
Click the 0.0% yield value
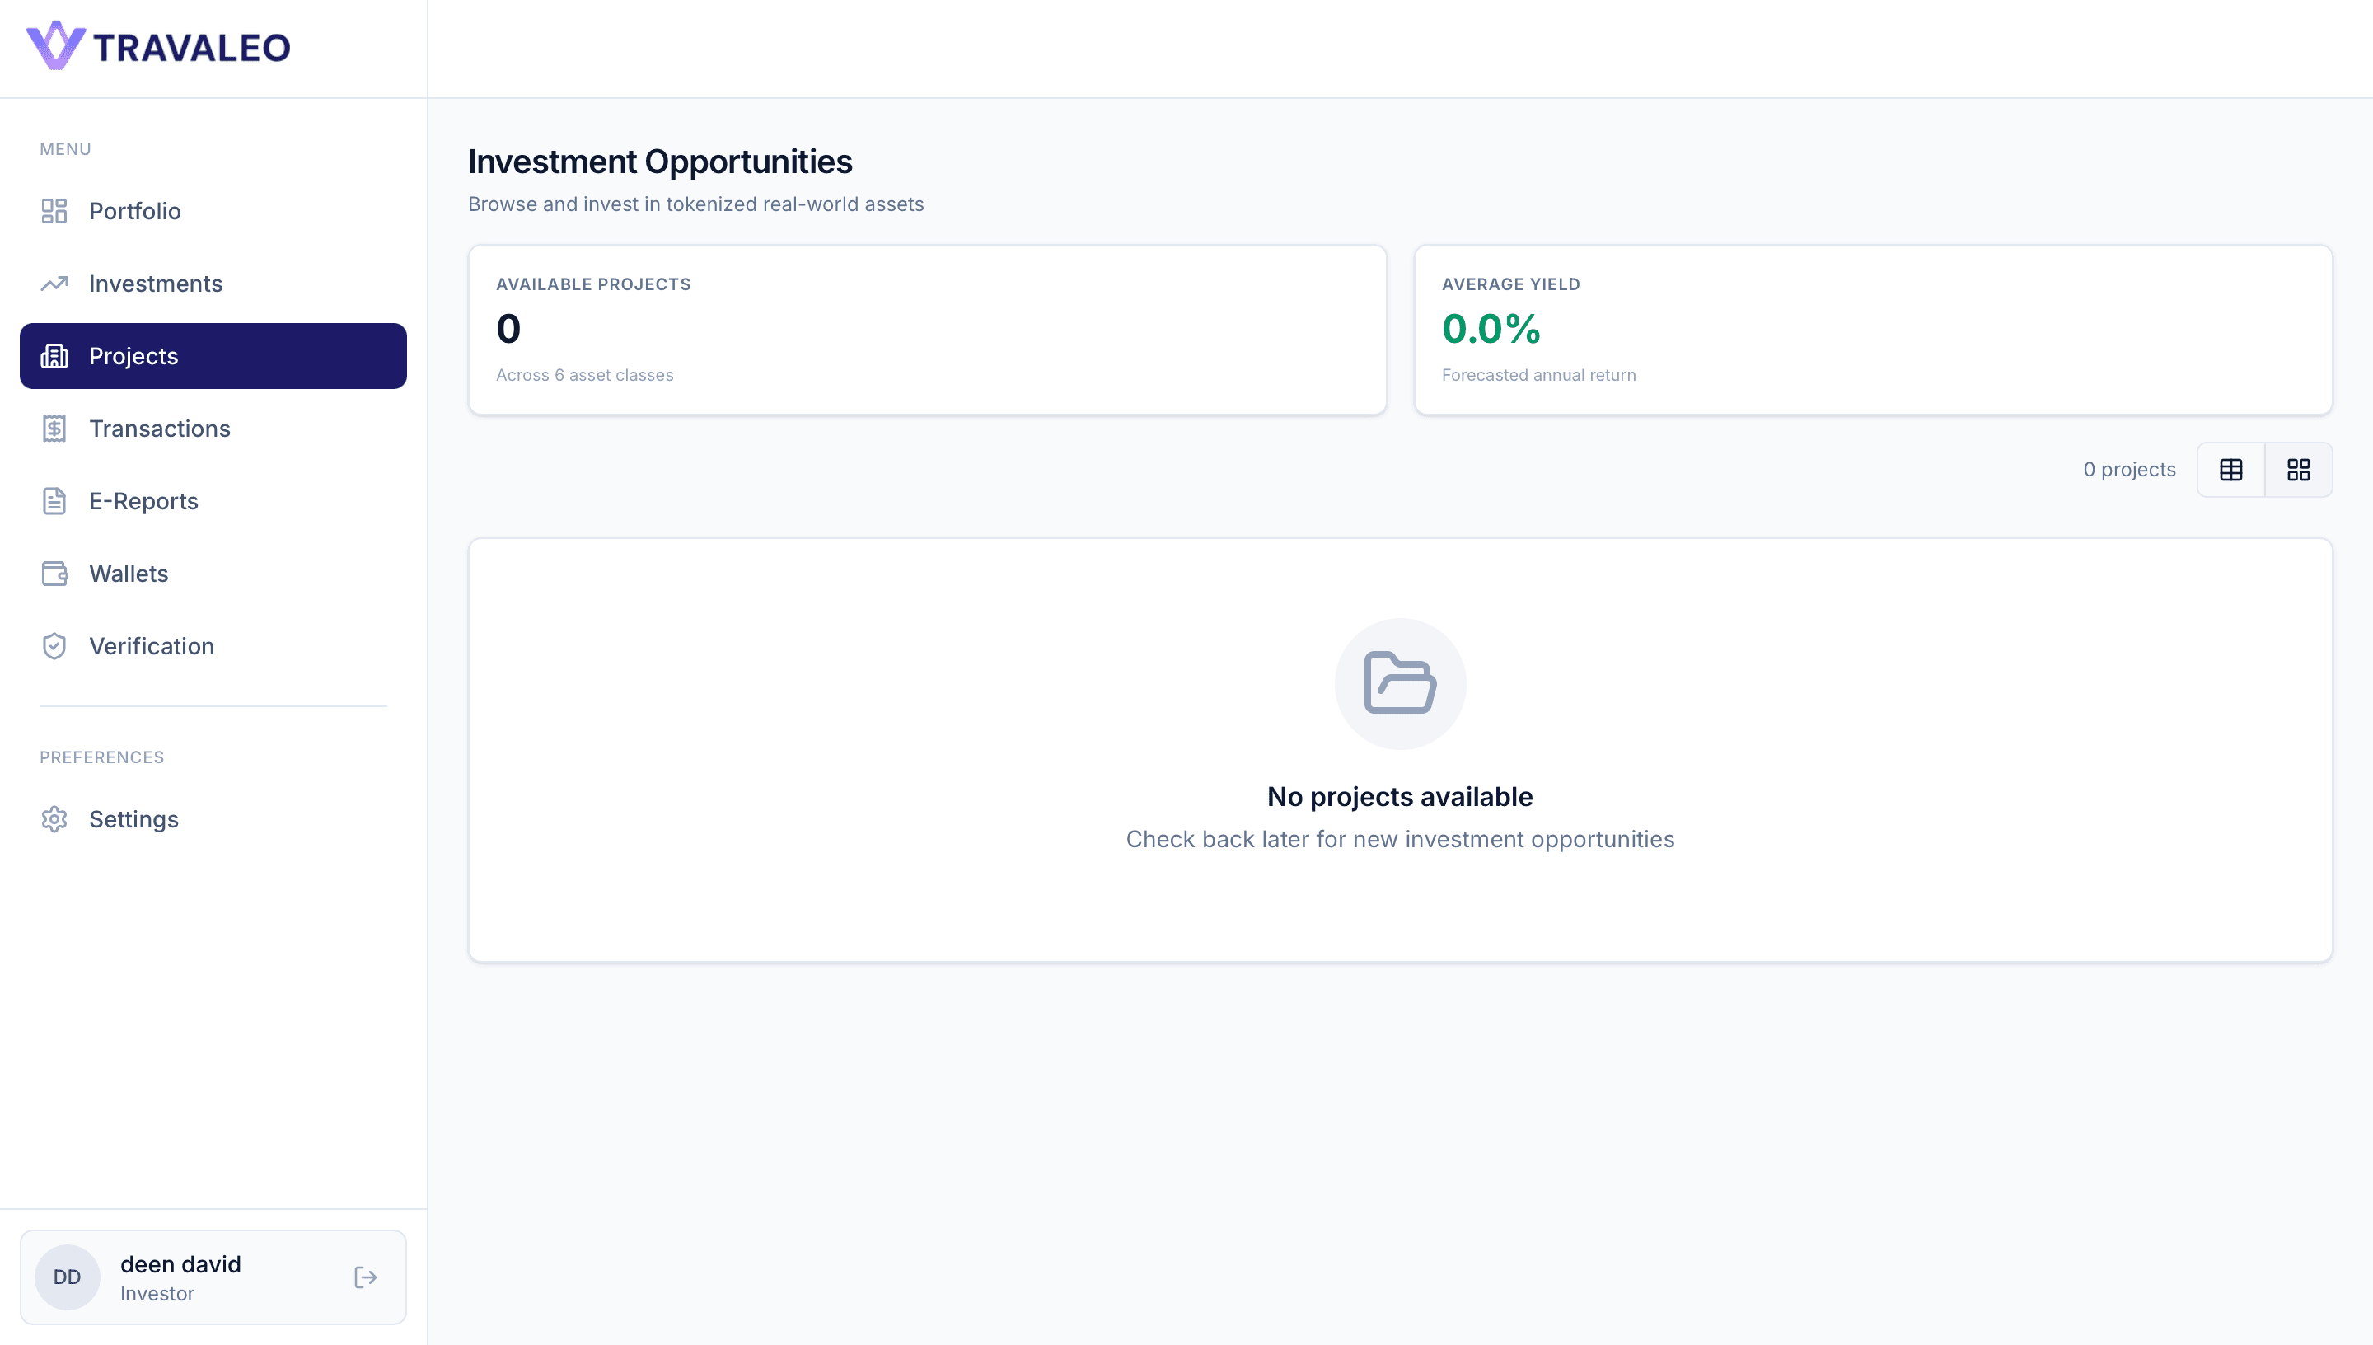pyautogui.click(x=1491, y=329)
